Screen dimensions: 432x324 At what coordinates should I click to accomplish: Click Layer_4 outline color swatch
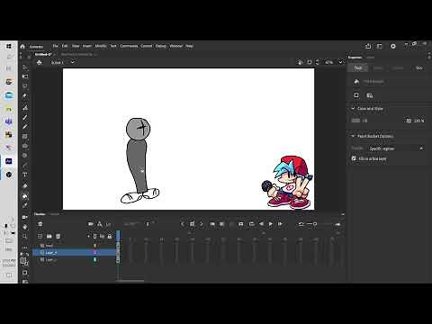[x=95, y=253]
